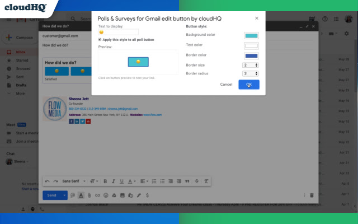The image size is (358, 224).
Task: Click the numbered list icon
Action: 154,181
